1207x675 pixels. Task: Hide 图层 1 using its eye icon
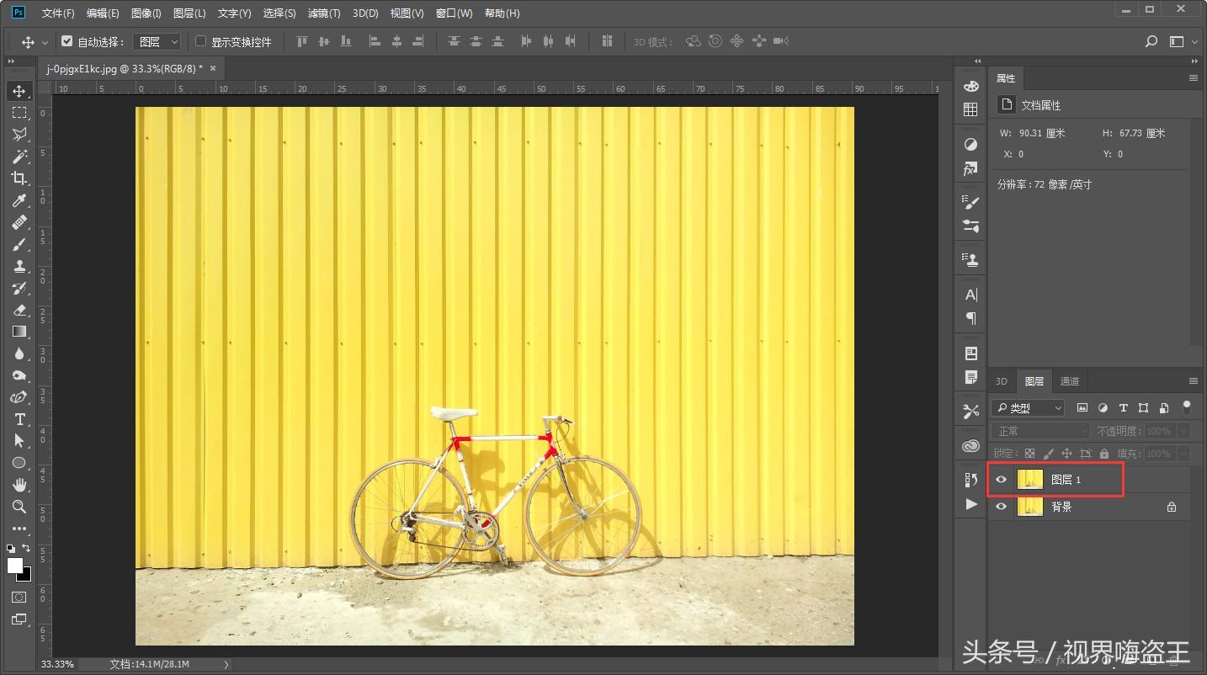1001,480
